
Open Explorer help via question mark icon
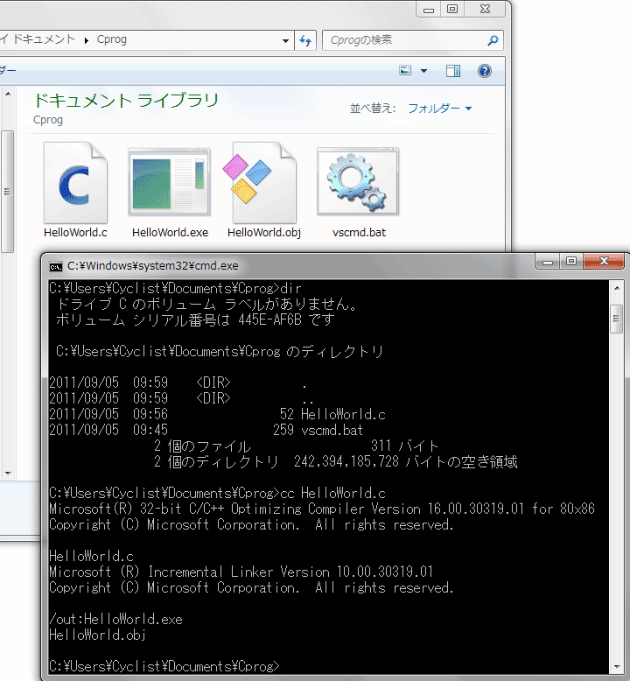click(x=485, y=71)
